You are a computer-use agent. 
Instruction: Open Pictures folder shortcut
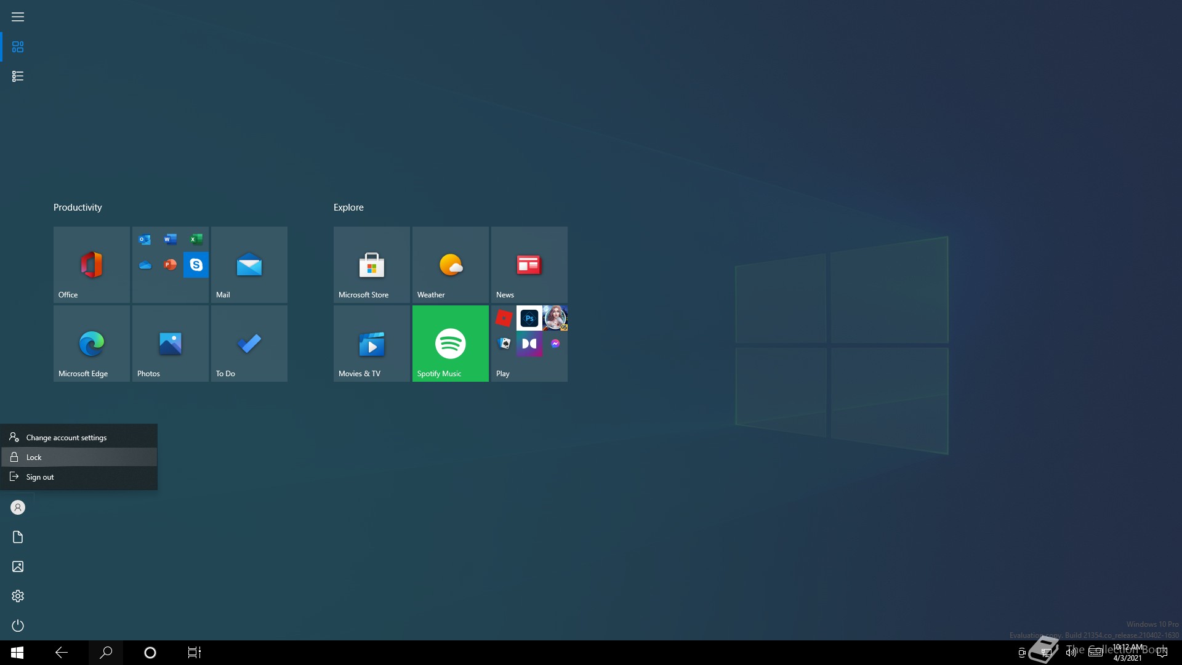point(18,566)
